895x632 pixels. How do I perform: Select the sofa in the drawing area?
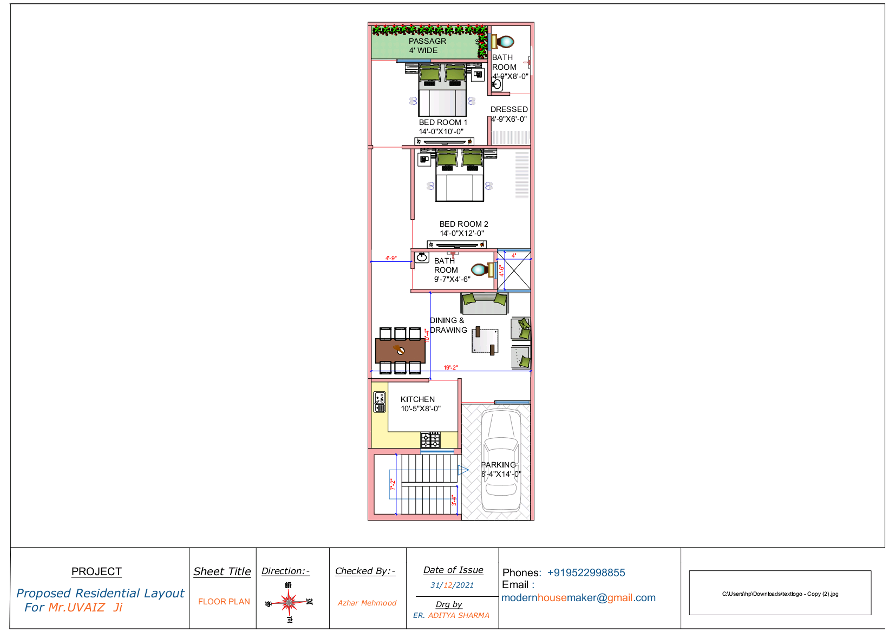coord(485,304)
